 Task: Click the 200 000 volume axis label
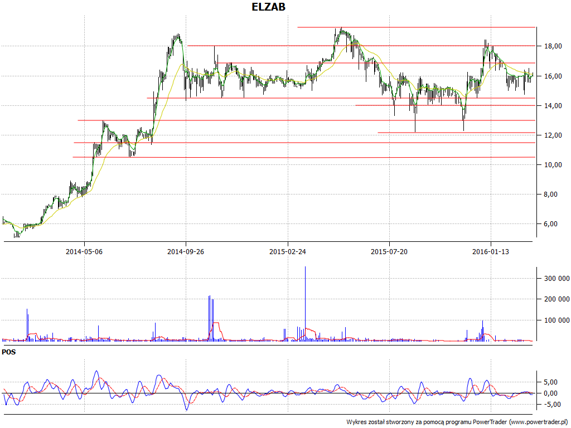pos(557,299)
